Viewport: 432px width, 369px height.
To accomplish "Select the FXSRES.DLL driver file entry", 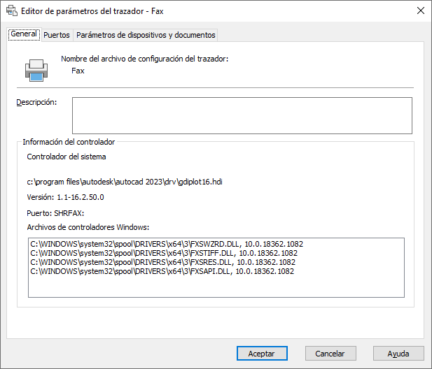I will coord(162,262).
